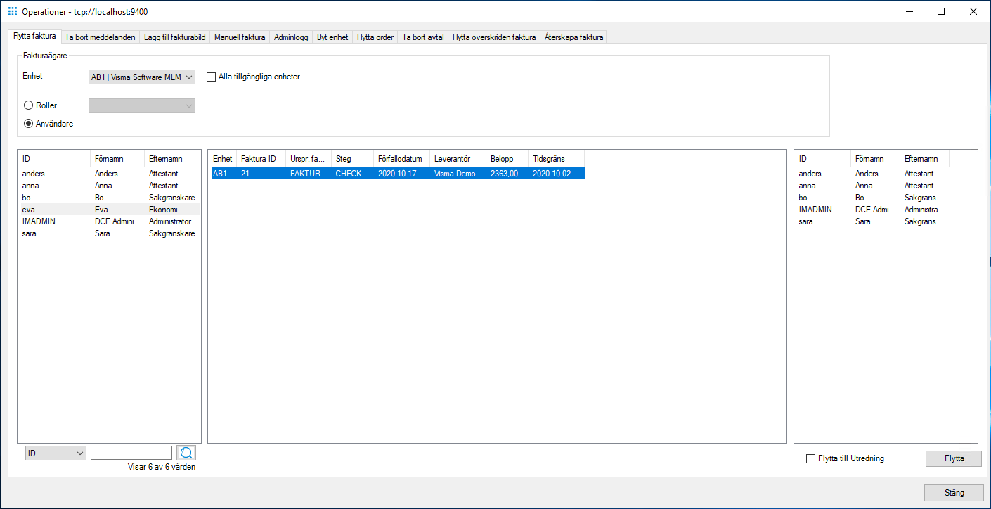Open the Byt enhet tab
991x509 pixels.
coord(332,37)
